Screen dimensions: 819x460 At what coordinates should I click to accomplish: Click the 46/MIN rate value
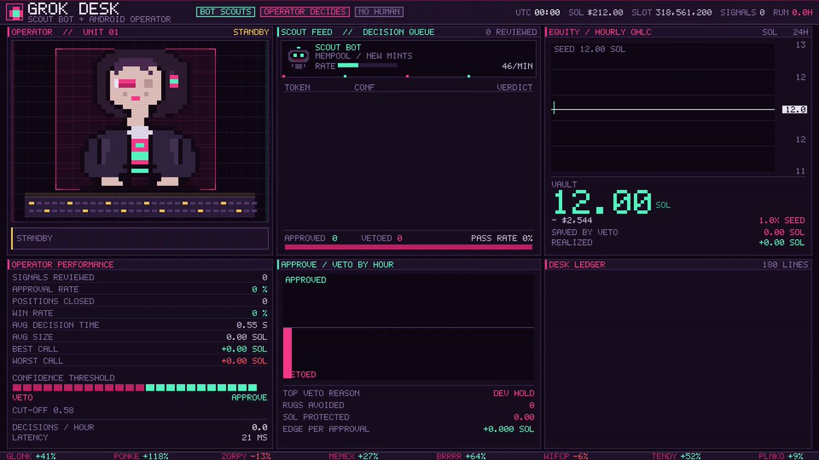click(517, 66)
